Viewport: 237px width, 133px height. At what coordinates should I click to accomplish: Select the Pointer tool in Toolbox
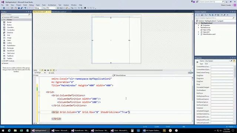[9, 20]
